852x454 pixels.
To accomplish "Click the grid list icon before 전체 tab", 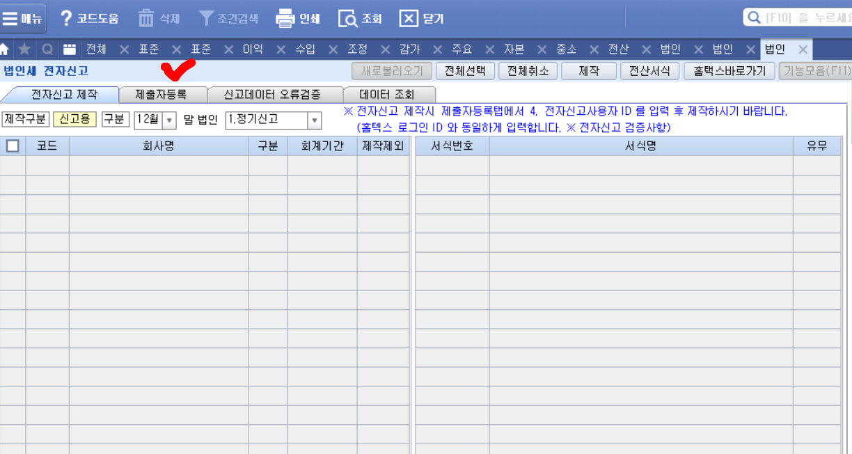I will click(70, 49).
